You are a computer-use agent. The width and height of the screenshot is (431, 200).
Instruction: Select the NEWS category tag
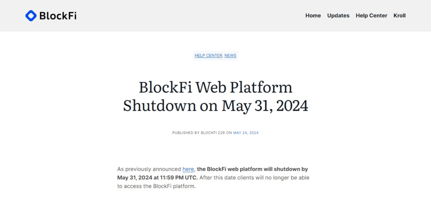coord(230,55)
